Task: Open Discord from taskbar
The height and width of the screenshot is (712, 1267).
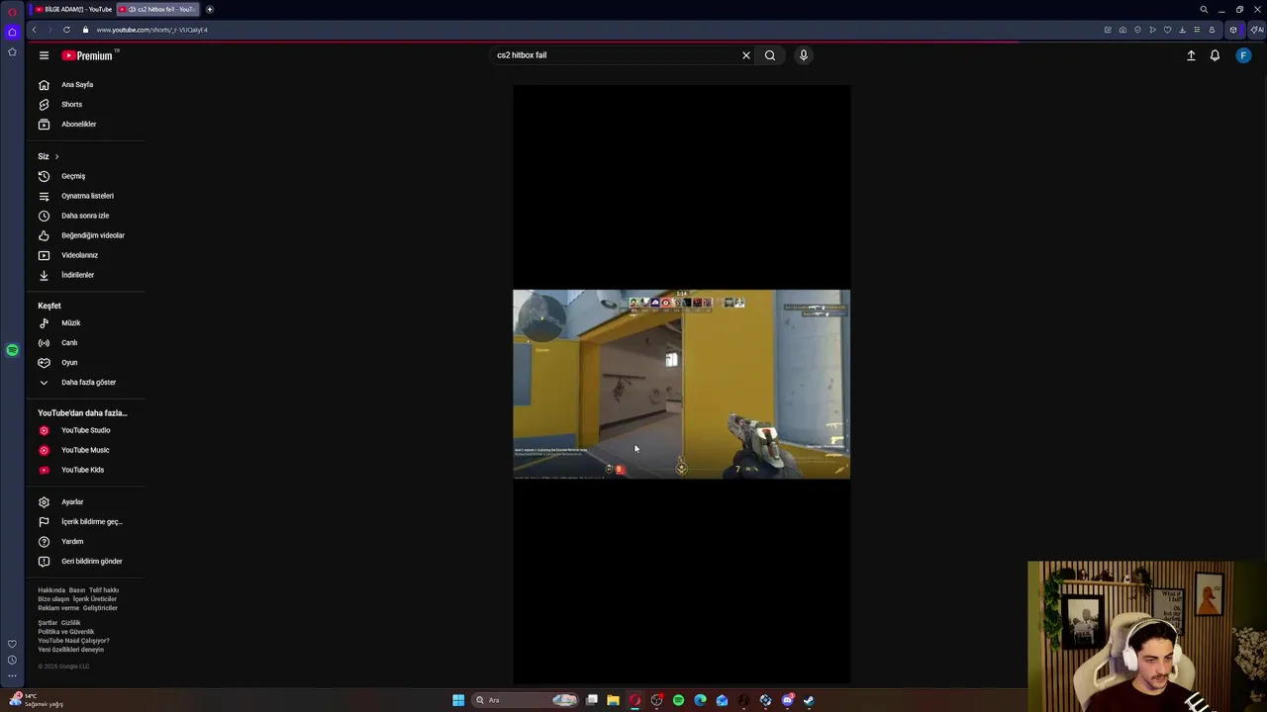Action: pos(787,700)
